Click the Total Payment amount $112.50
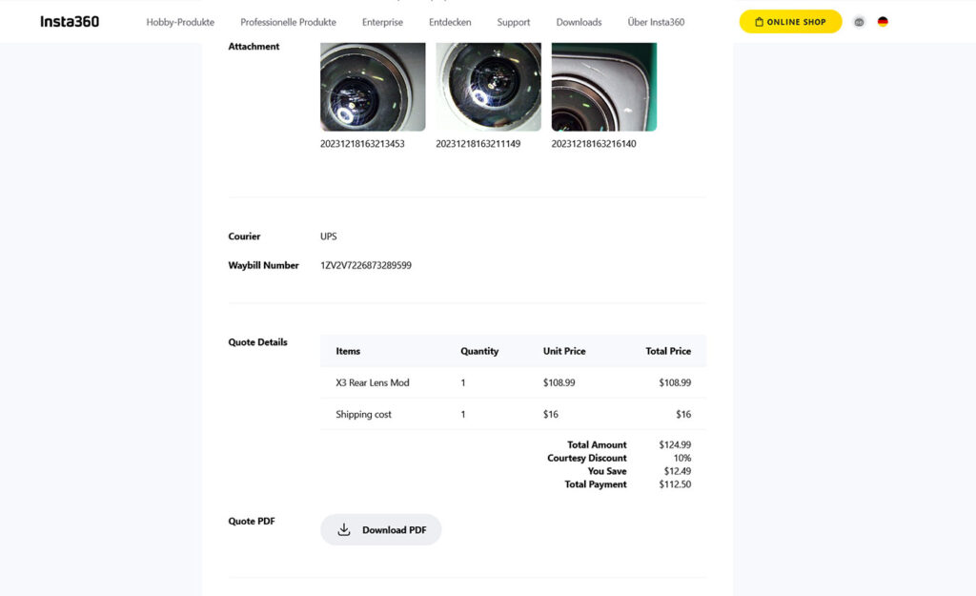 point(675,484)
